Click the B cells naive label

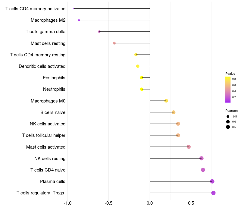click(53, 112)
